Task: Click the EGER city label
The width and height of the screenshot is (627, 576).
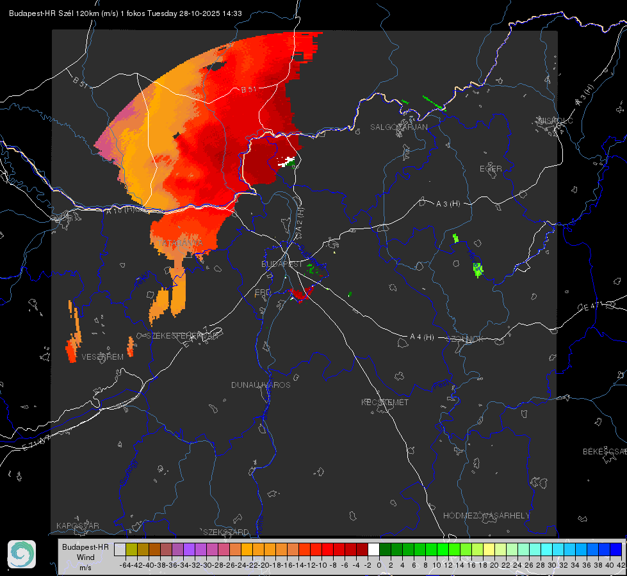Action: [491, 169]
